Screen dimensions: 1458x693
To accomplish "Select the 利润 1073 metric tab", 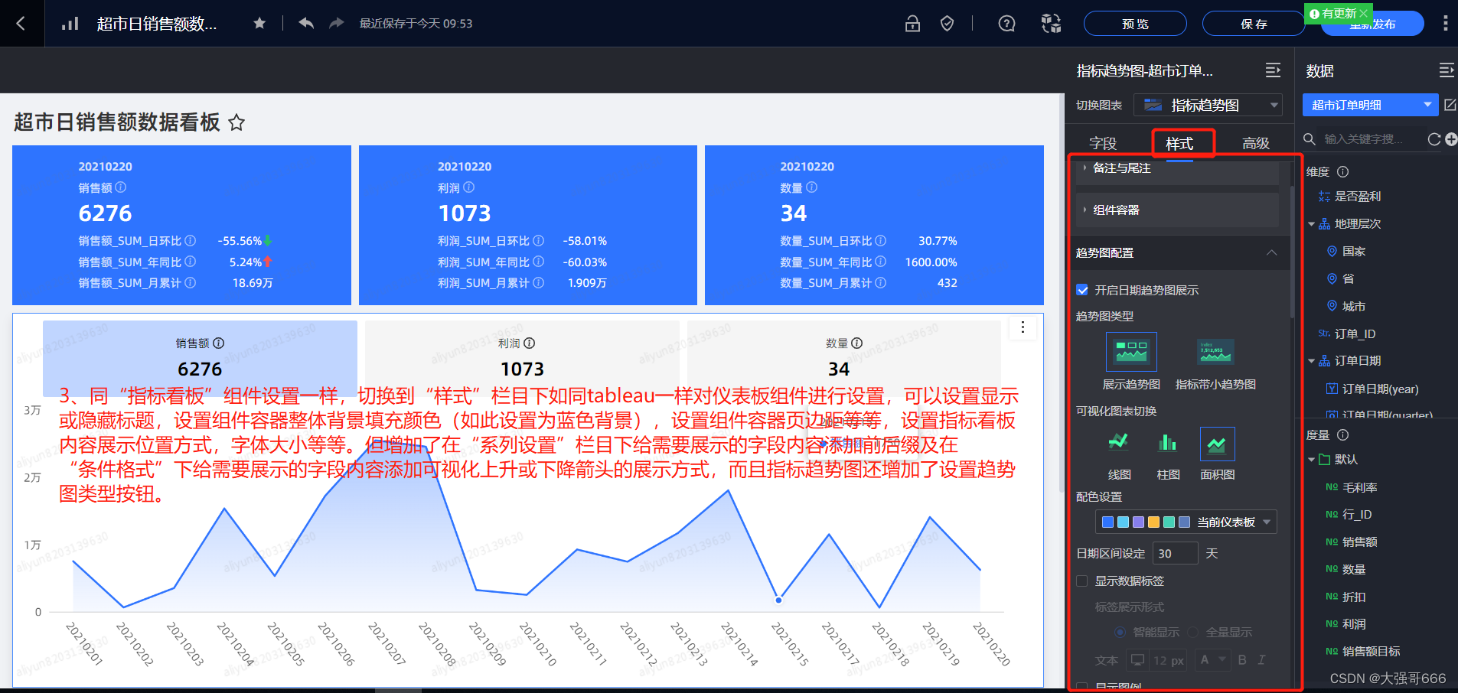I will point(523,359).
